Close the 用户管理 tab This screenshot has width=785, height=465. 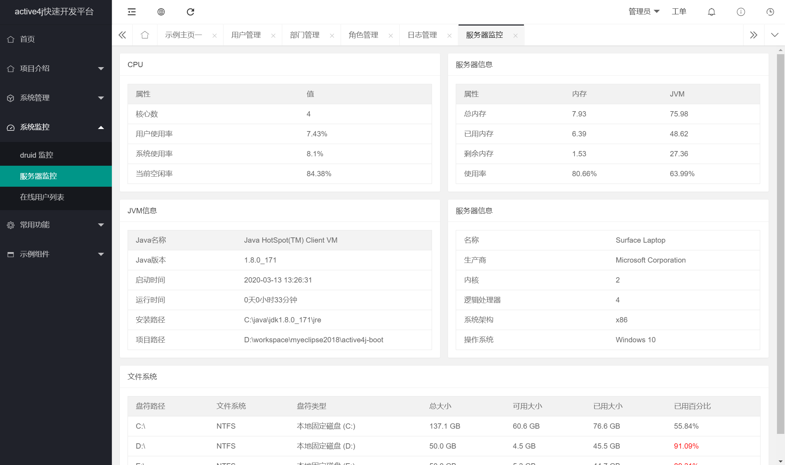coord(273,35)
